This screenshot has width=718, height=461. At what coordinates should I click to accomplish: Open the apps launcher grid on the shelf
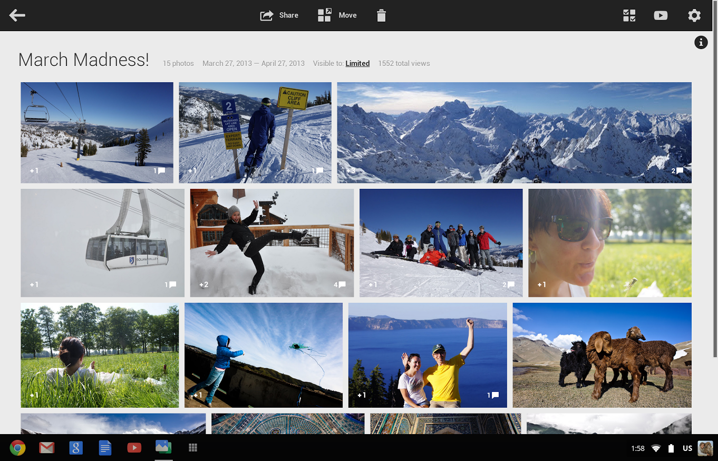click(x=192, y=447)
